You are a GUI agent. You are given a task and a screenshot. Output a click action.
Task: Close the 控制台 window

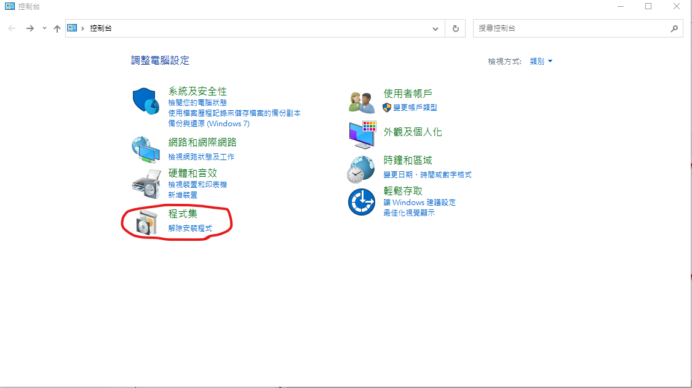coord(676,7)
